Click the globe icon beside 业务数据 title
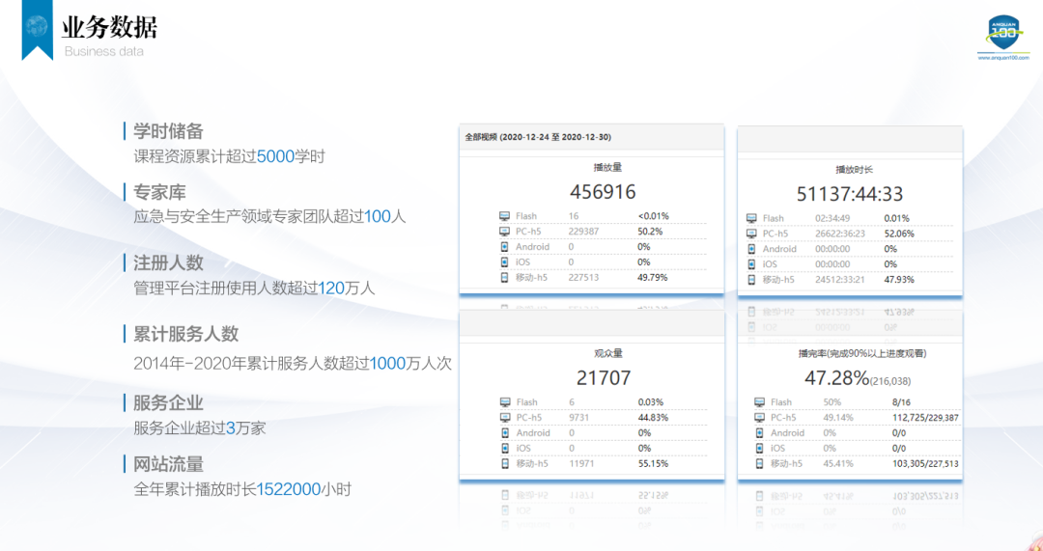 [x=38, y=27]
